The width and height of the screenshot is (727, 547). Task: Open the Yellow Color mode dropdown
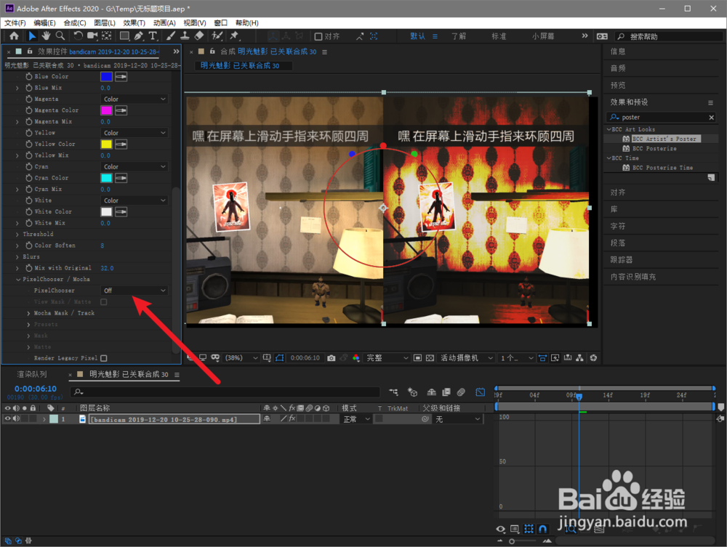(x=134, y=133)
